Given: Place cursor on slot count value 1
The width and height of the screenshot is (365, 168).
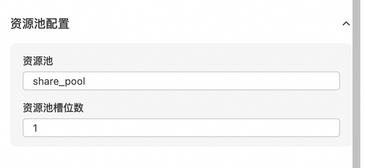Looking at the screenshot, I should click(x=35, y=128).
